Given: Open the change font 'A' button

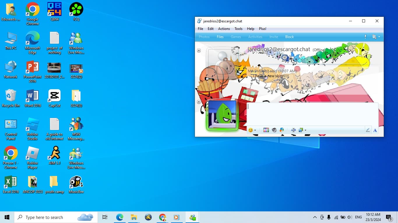Looking at the screenshot, I should tap(375, 130).
